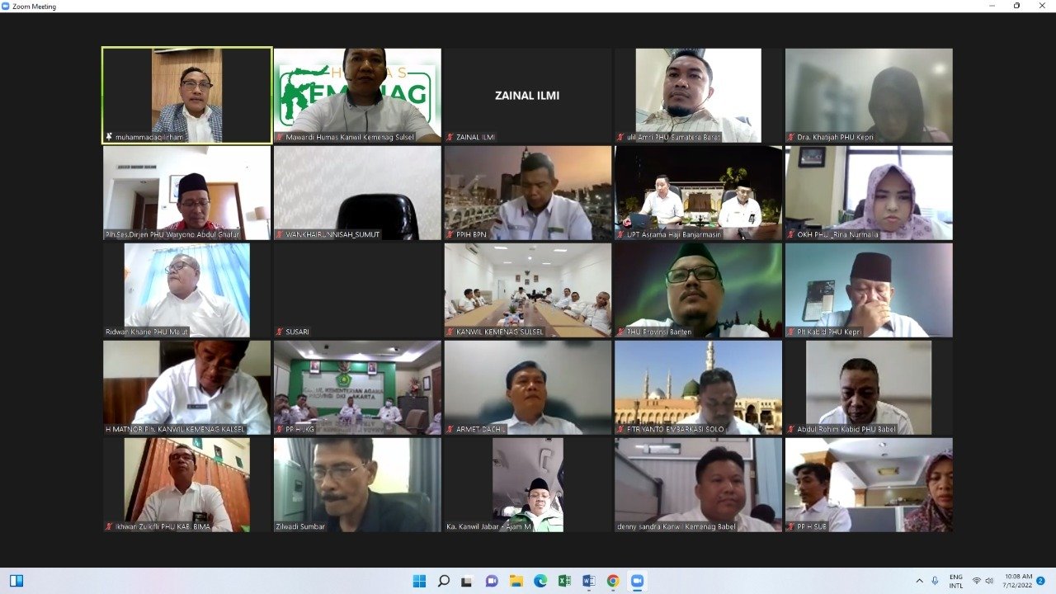Open the Windows Start menu
Image resolution: width=1056 pixels, height=594 pixels.
(x=419, y=581)
